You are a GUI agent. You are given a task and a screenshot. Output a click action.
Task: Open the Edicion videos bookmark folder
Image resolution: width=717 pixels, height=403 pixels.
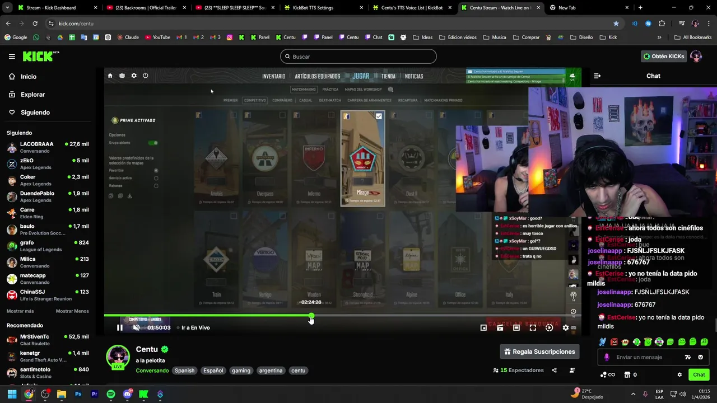coord(458,38)
